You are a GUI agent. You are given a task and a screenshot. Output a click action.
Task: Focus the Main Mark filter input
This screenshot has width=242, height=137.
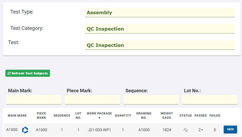pos(34,100)
